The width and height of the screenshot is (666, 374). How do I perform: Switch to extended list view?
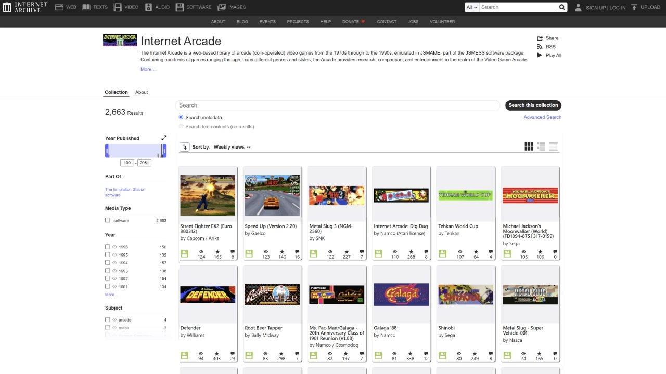pyautogui.click(x=541, y=147)
